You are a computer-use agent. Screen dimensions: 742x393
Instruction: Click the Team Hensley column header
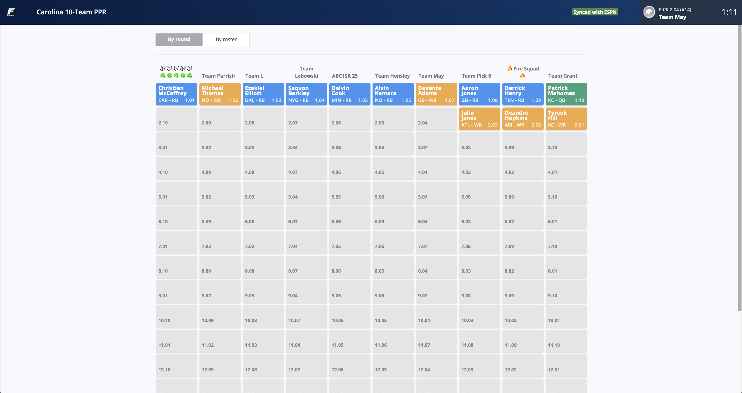[x=392, y=76]
